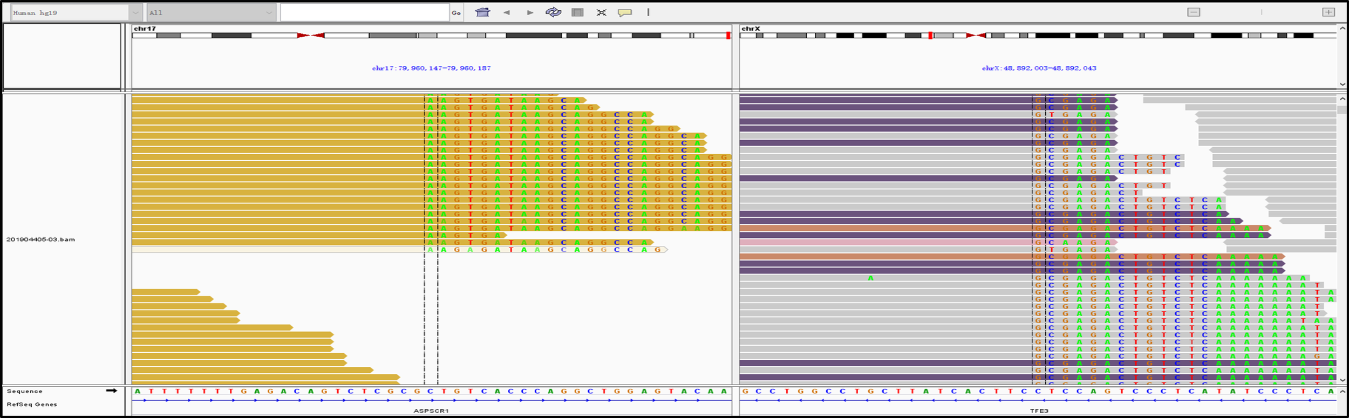Click the refresh screen icon
The image size is (1349, 418).
(x=553, y=12)
